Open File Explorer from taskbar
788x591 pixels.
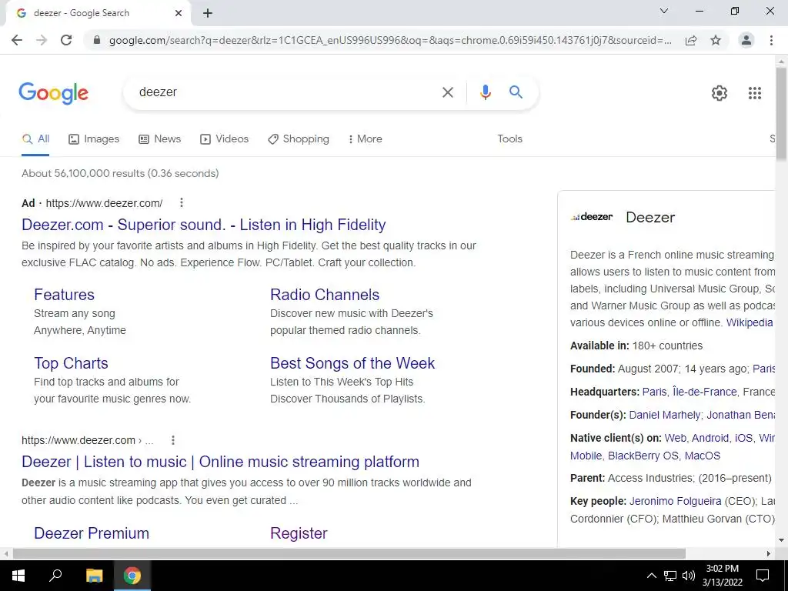point(94,576)
